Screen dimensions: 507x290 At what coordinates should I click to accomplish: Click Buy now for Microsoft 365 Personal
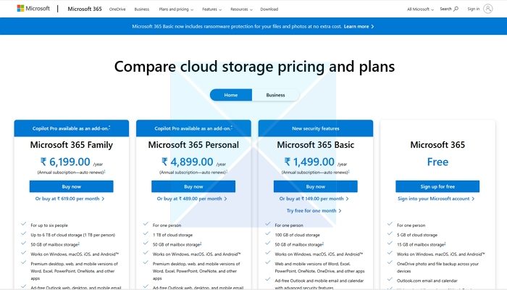(193, 186)
